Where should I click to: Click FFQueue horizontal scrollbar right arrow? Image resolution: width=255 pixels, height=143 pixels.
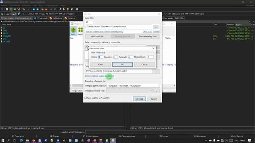(x=175, y=85)
